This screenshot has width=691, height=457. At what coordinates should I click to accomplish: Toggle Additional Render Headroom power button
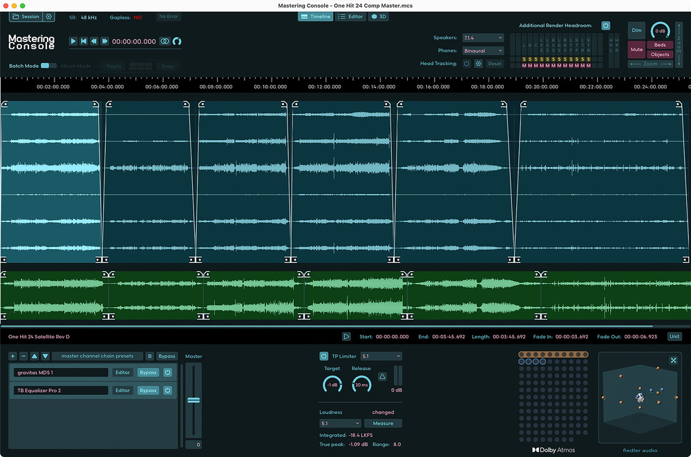point(605,26)
